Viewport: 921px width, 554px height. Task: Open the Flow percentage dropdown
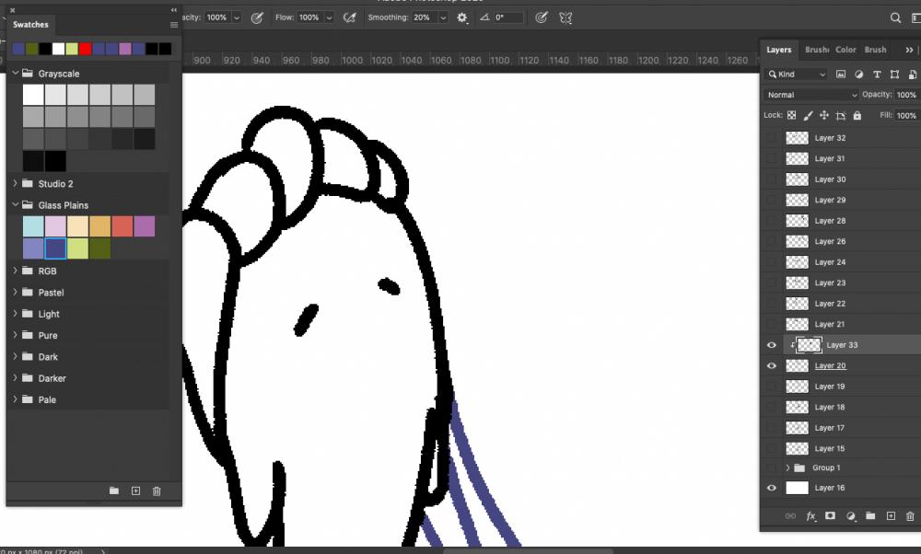click(330, 17)
